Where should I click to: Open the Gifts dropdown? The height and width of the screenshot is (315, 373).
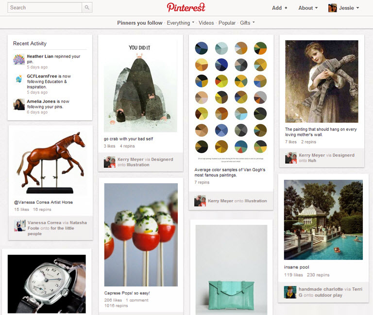pyautogui.click(x=247, y=23)
